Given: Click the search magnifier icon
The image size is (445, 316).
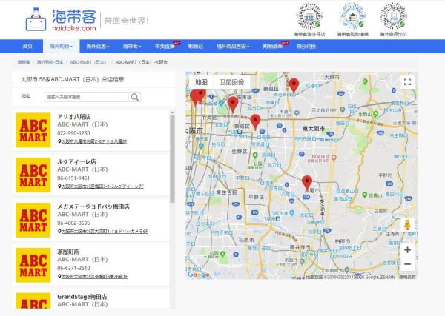Looking at the screenshot, I should tap(135, 97).
